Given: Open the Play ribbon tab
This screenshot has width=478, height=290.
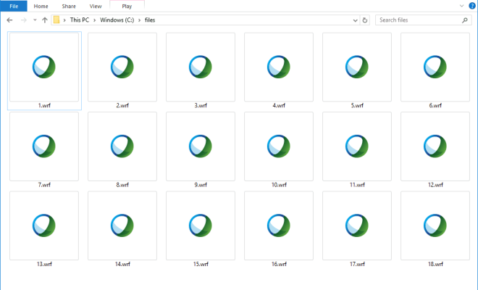Looking at the screenshot, I should 127,6.
